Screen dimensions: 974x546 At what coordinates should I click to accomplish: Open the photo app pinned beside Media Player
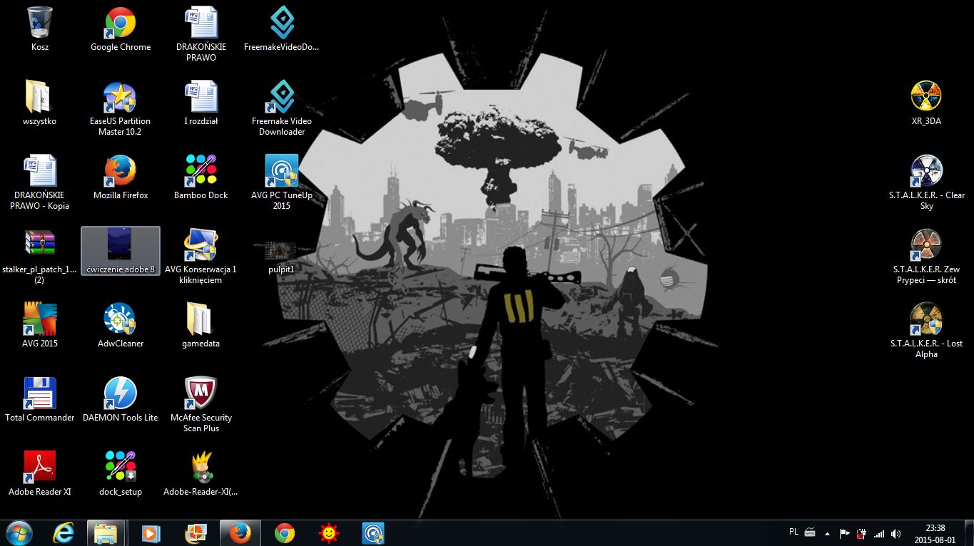pos(196,532)
